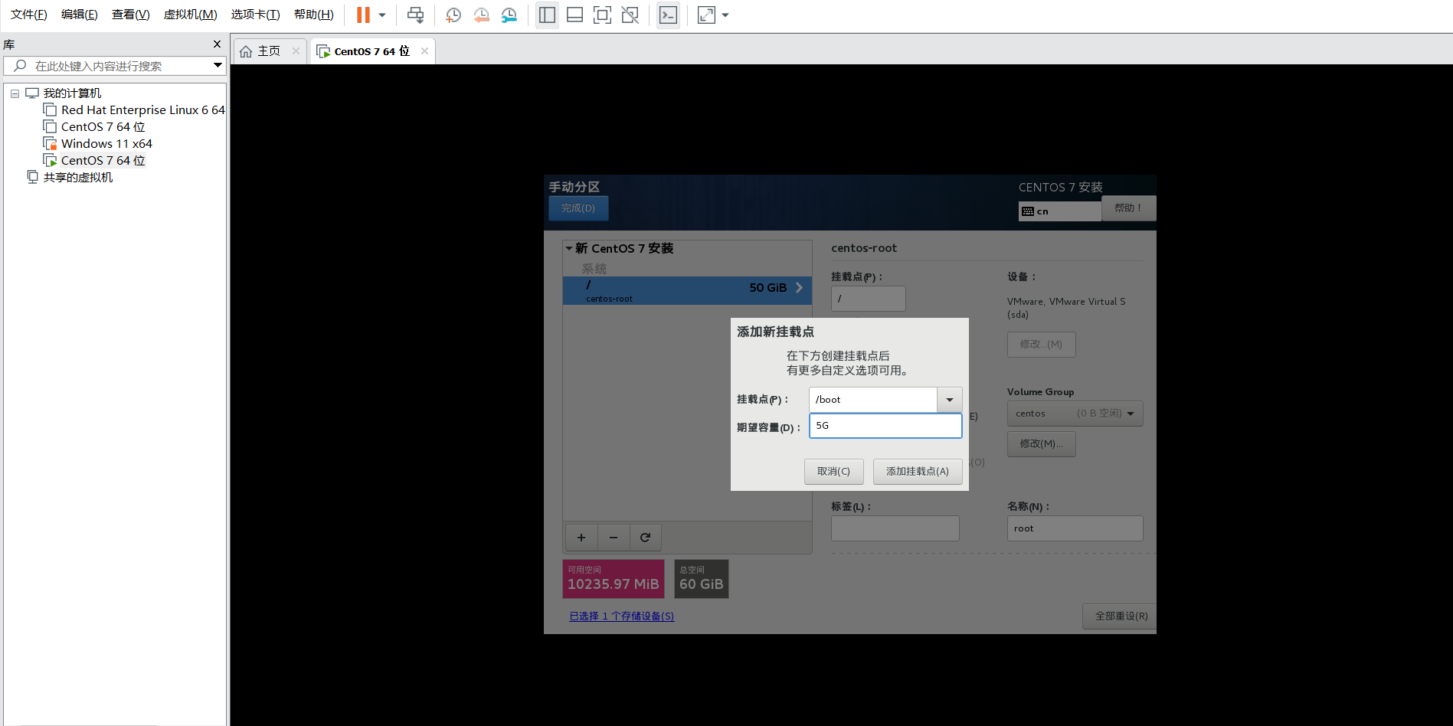Screen dimensions: 1453x726
Task: Open the library search dropdown arrow
Action: tap(218, 66)
